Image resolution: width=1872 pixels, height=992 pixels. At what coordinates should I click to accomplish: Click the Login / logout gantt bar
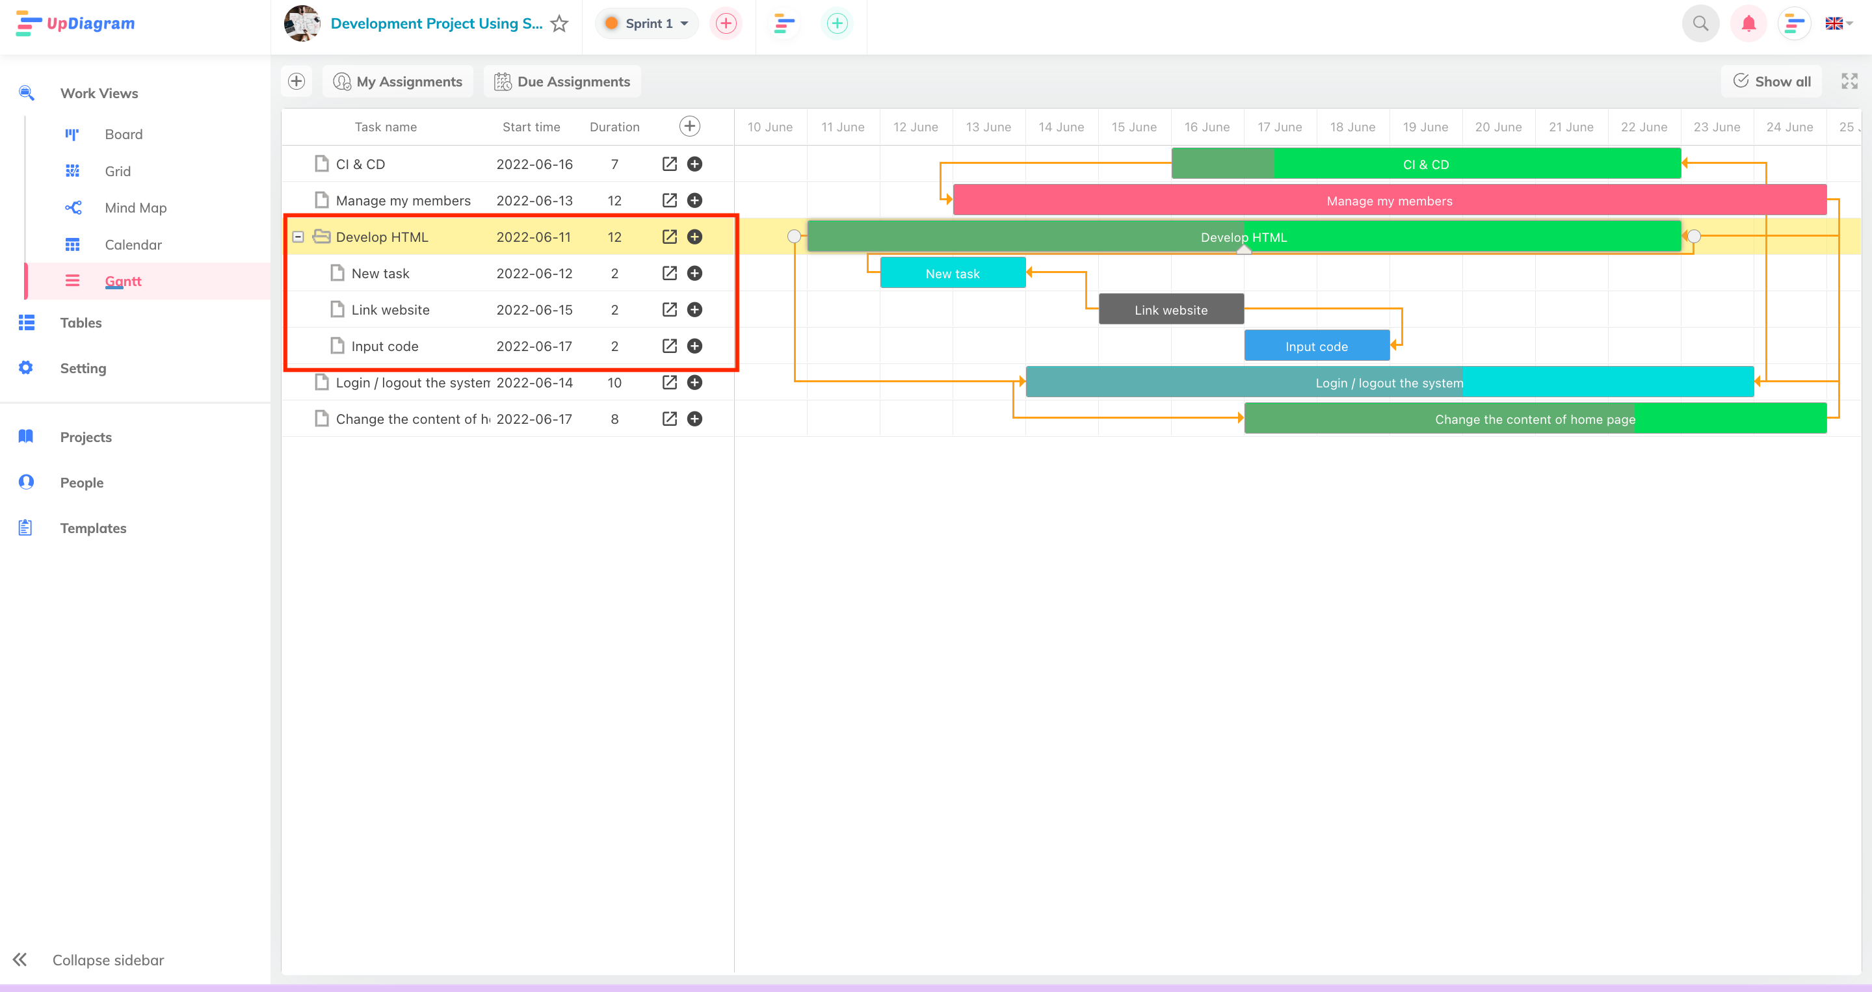click(1390, 382)
